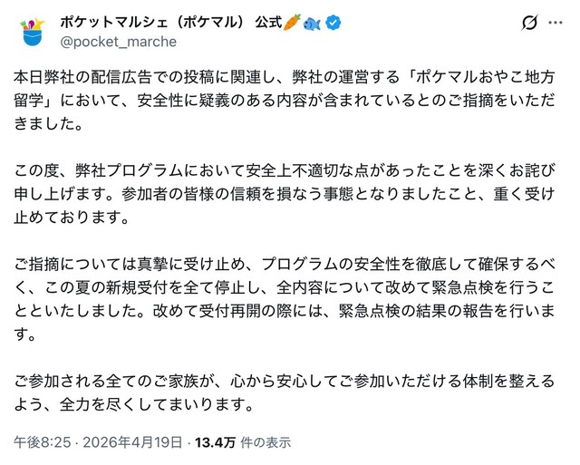580x465 pixels.
Task: Open the Grok slashed-circle icon
Action: pyautogui.click(x=528, y=24)
